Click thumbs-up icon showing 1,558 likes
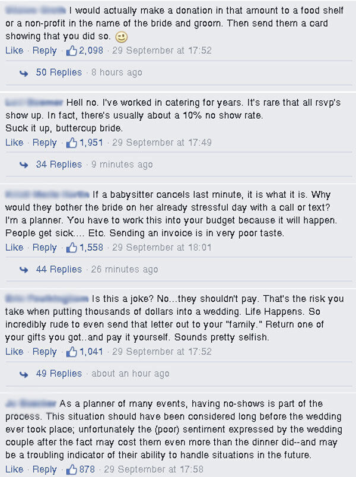The image size is (356, 477). click(72, 248)
